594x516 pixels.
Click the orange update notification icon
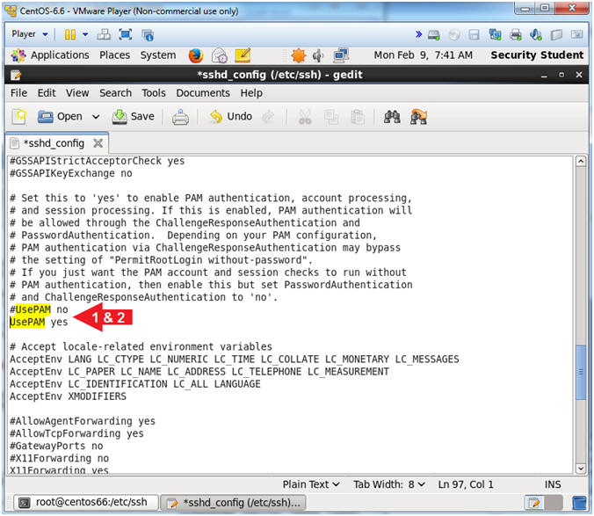299,55
